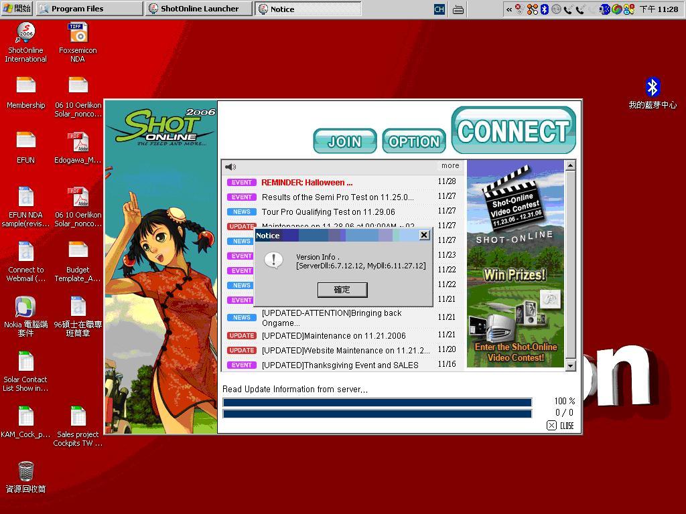The height and width of the screenshot is (514, 686).
Task: Open Nokia PC Suite desktop icon
Action: [25, 308]
